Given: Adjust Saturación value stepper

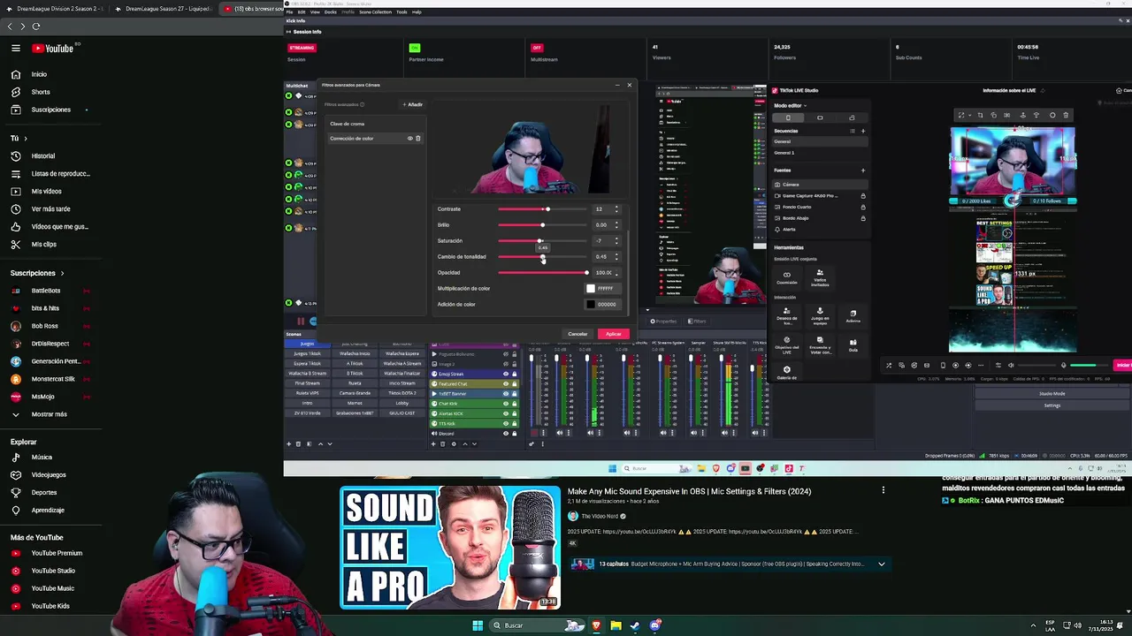Looking at the screenshot, I should coord(616,241).
